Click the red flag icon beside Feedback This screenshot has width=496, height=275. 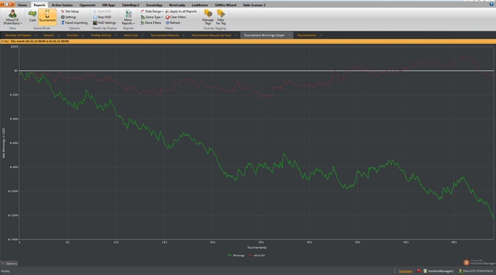coord(419,271)
